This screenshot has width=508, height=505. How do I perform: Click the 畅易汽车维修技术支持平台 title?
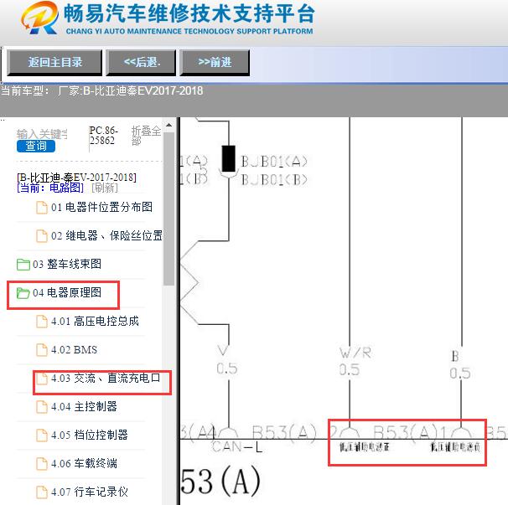point(189,13)
